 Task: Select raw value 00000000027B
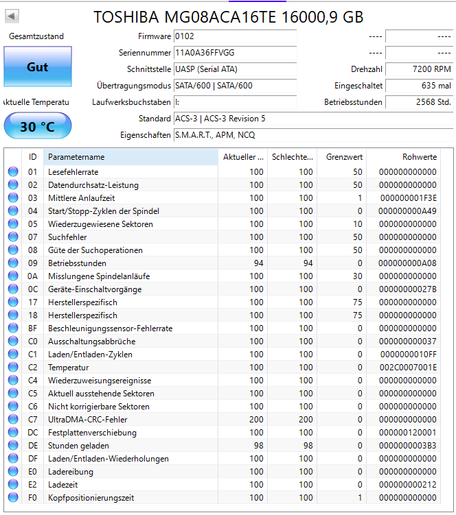[x=408, y=289]
